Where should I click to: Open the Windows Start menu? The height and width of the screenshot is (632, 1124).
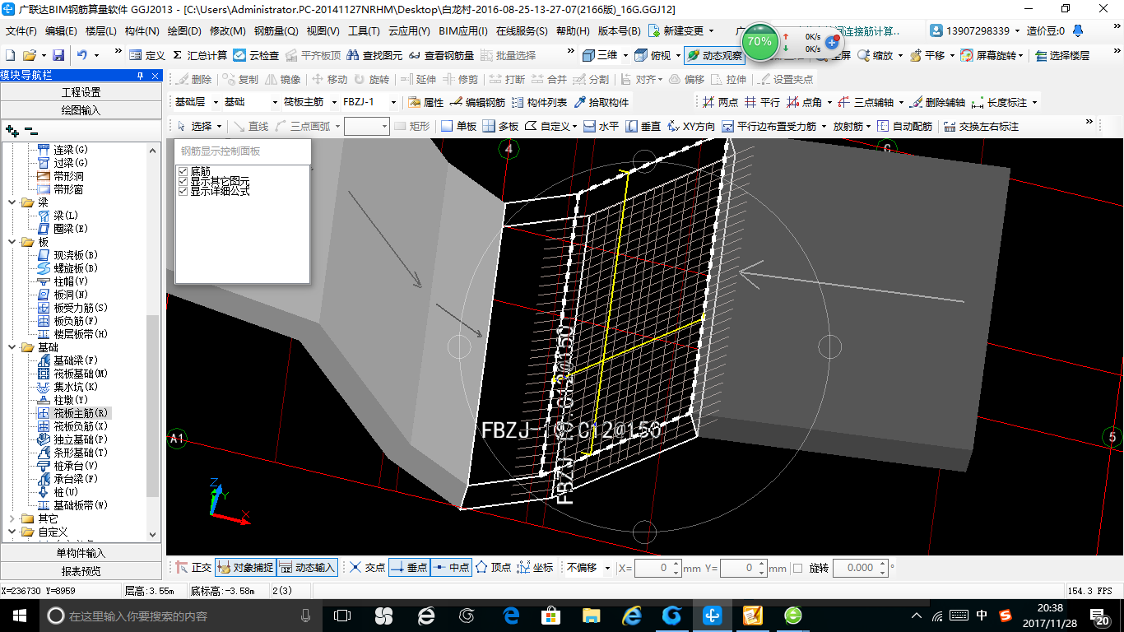tap(18, 615)
